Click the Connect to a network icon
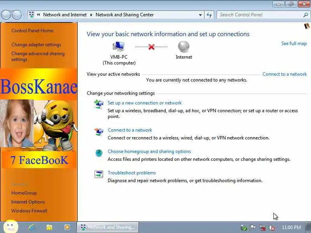Viewport: 311px width, 233px height. (x=99, y=132)
